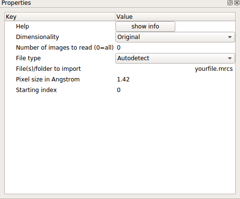This screenshot has height=199, width=240.
Task: Open the Dimensionality dropdown showing Original
Action: 175,37
